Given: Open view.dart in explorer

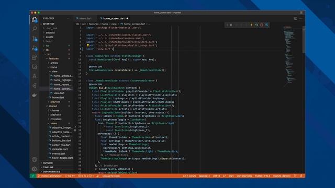Looking at the screenshot, I should [x=57, y=93].
